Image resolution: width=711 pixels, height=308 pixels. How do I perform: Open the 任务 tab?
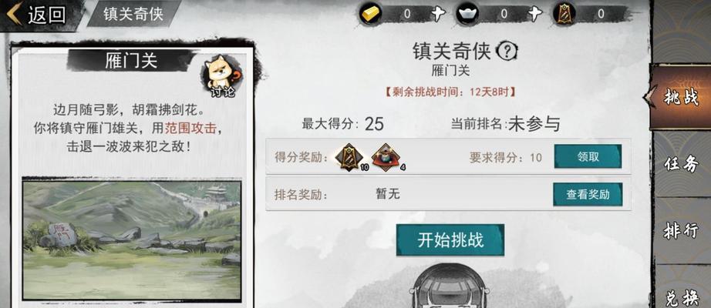pyautogui.click(x=681, y=164)
